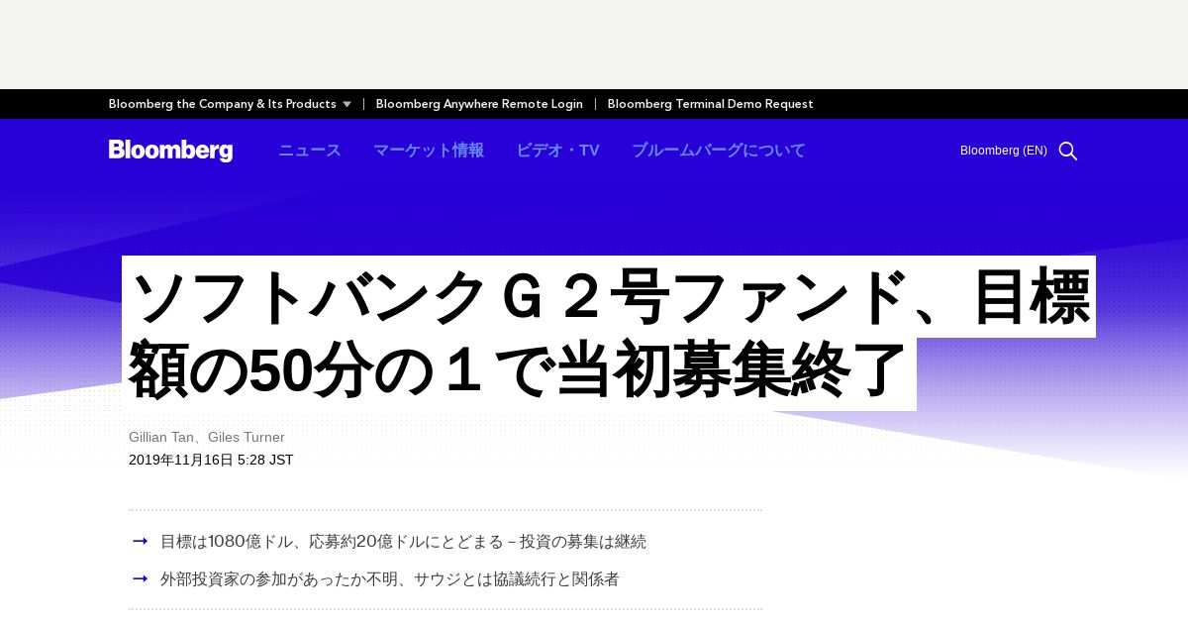Open Bloomberg Anywhere Remote Login link
This screenshot has height=624, width=1188.
click(x=479, y=104)
